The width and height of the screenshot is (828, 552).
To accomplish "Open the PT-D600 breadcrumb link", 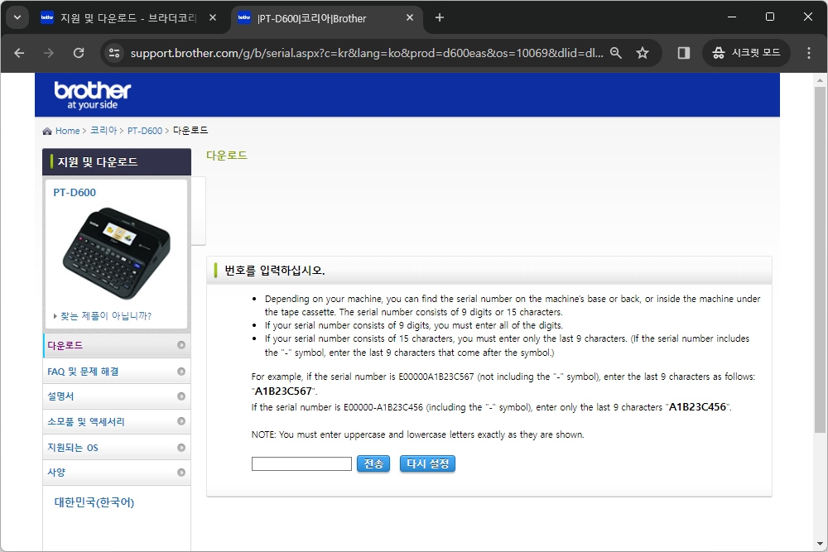I will pyautogui.click(x=145, y=131).
